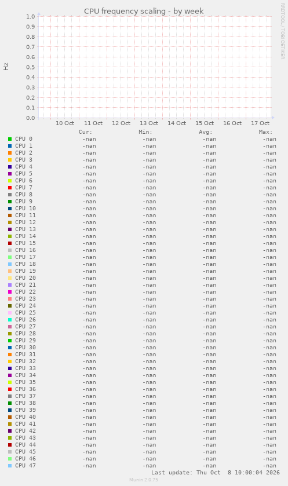
Task: Click the 'CPU 24' legend label
Action: [25, 306]
